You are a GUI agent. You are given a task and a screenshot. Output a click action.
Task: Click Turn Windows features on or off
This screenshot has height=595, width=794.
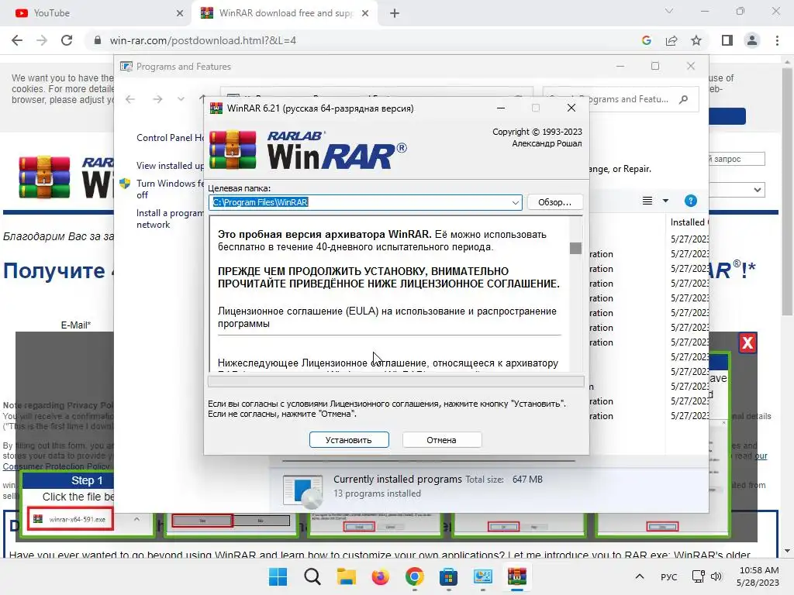pyautogui.click(x=170, y=189)
